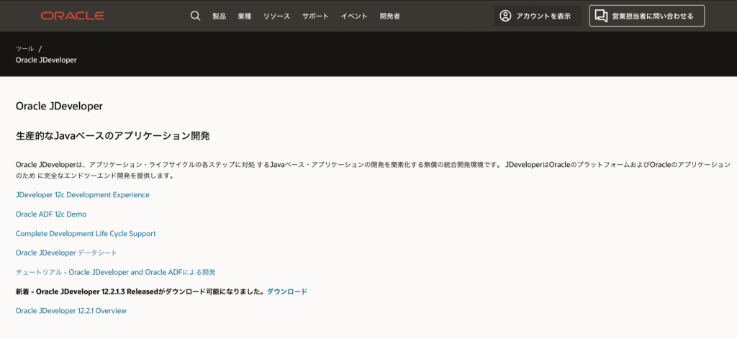Click 営業担当者に問い合わせる button

(647, 16)
